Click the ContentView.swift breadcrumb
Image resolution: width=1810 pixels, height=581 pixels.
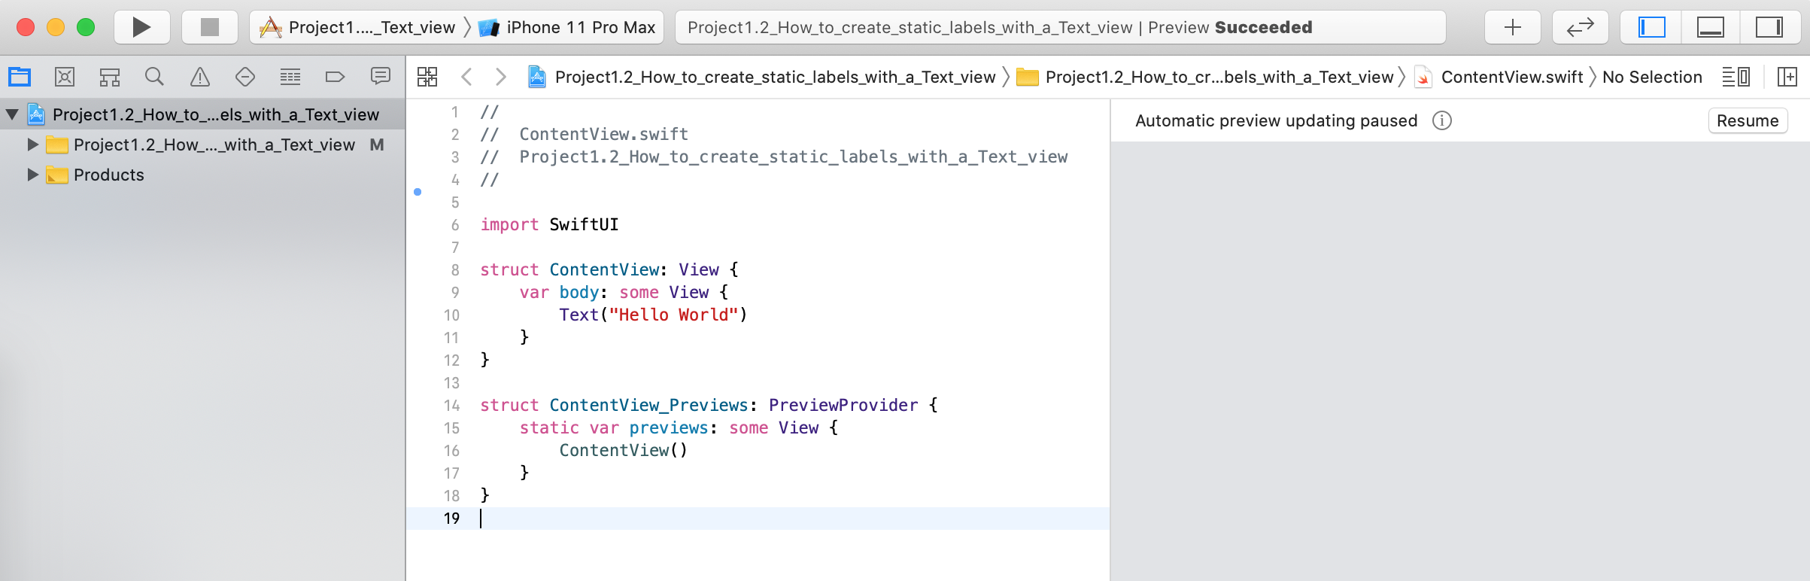[1499, 77]
